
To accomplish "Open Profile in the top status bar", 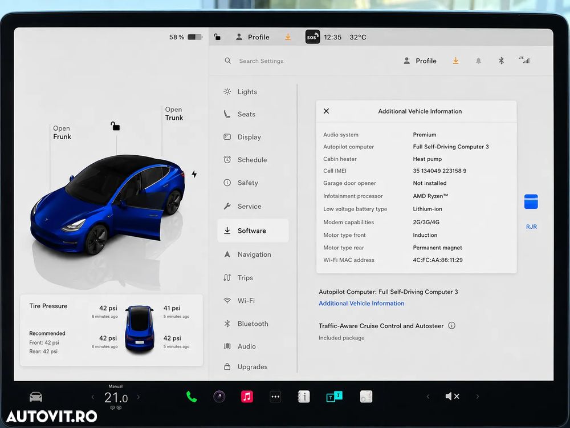I will pos(253,37).
